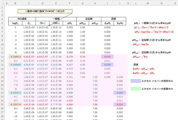Select the yellow formula callout text box
Viewport: 178px width, 120px height.
point(45,12)
